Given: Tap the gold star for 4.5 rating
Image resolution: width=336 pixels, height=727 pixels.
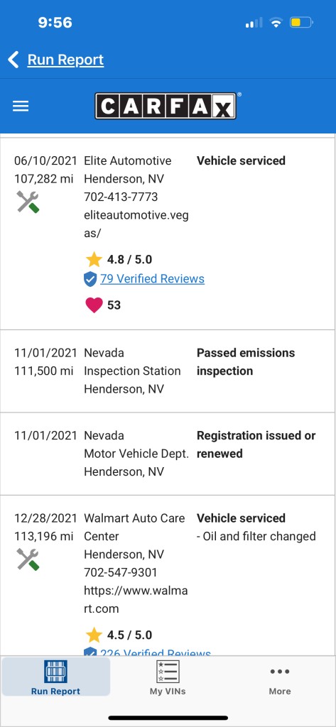Looking at the screenshot, I should click(94, 635).
